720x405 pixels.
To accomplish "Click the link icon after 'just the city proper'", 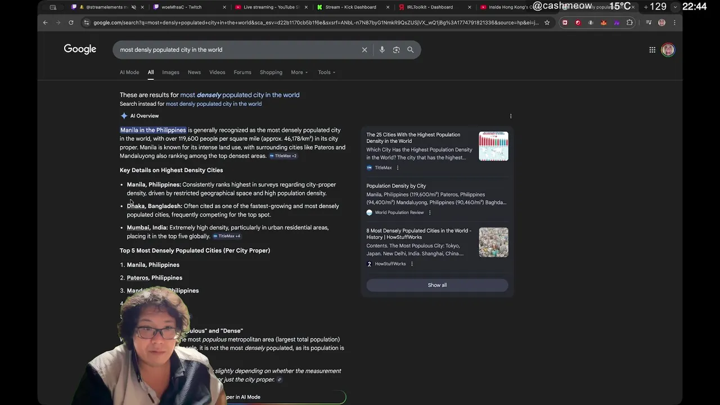I will (280, 380).
